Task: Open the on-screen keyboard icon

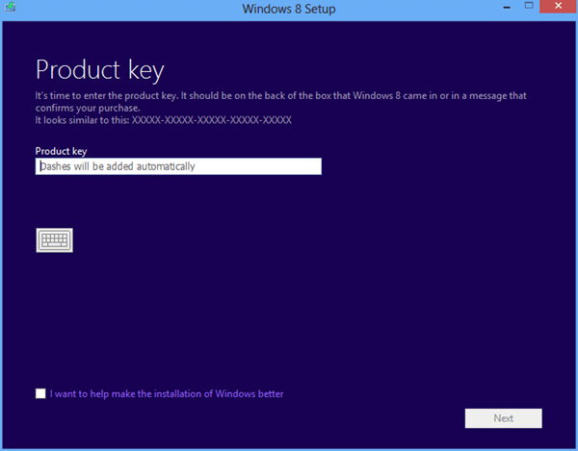Action: tap(54, 240)
